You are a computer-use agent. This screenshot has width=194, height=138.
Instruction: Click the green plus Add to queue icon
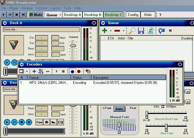pos(105,30)
